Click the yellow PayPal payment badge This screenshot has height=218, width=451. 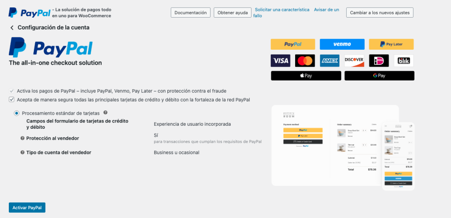(292, 44)
